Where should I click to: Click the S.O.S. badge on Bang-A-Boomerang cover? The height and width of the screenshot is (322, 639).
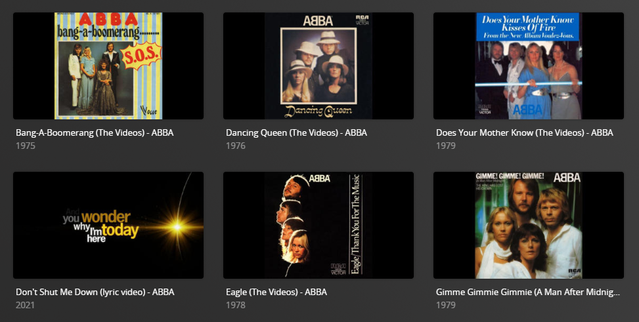141,56
